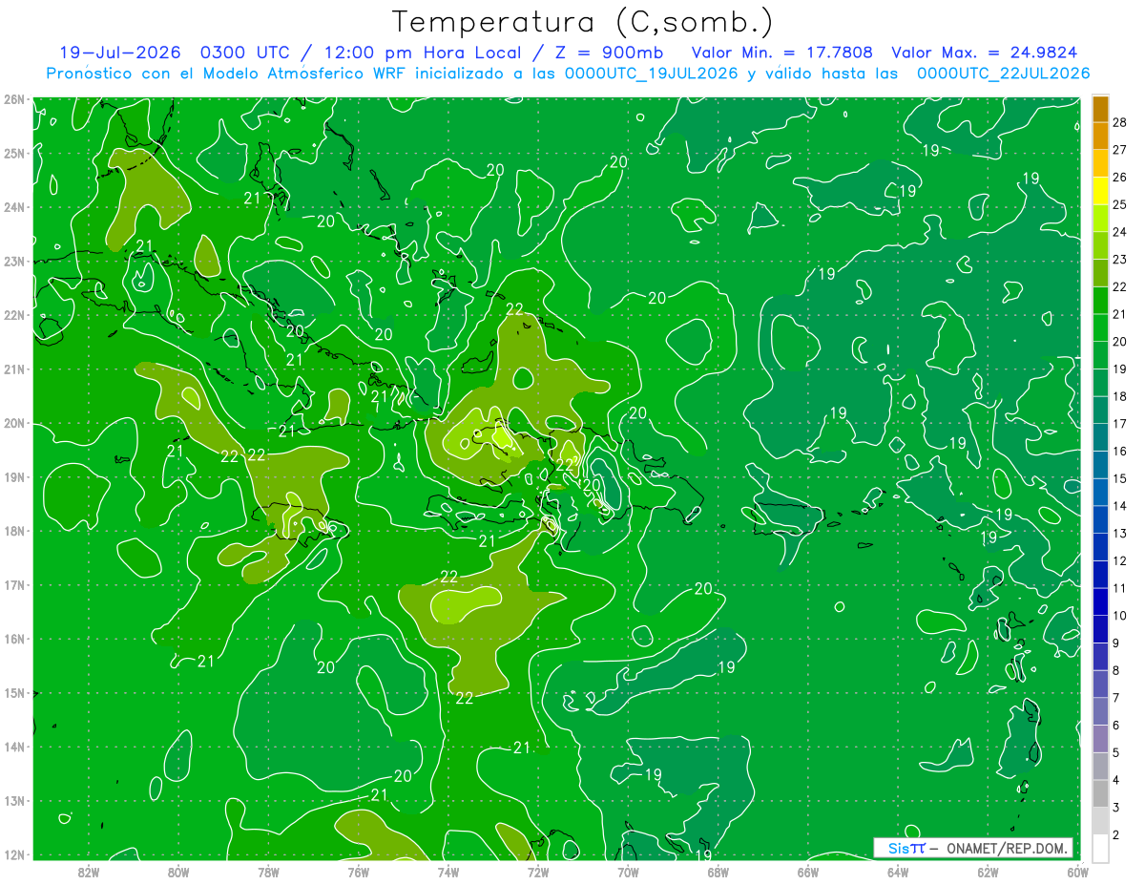Click the brown swatch above legend value 28
The height and width of the screenshot is (885, 1145).
click(x=1100, y=109)
